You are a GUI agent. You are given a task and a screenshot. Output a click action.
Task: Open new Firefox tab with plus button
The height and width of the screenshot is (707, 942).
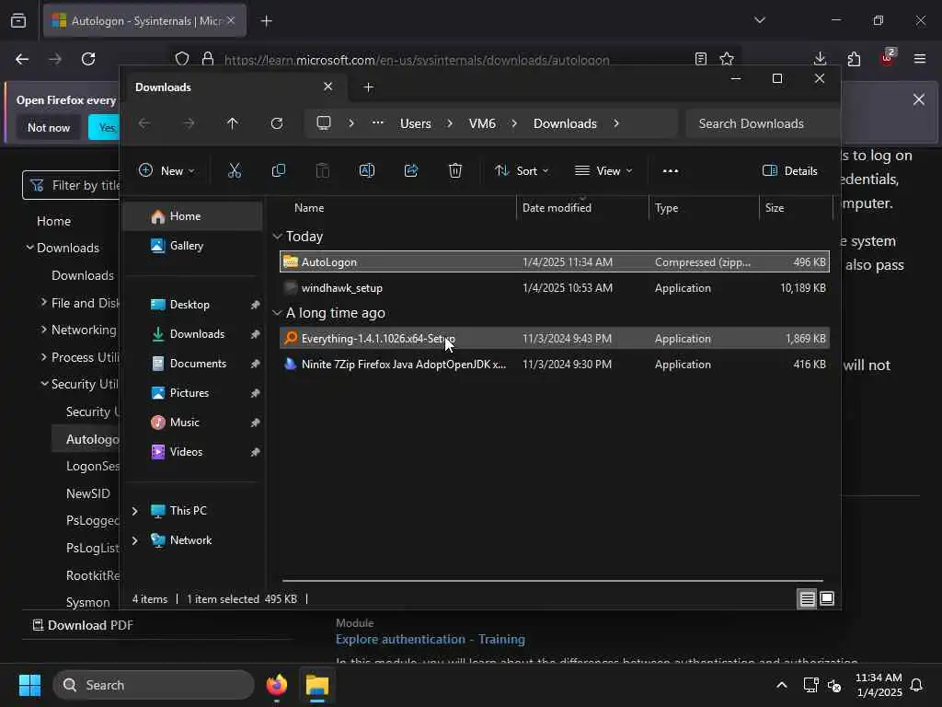267,21
